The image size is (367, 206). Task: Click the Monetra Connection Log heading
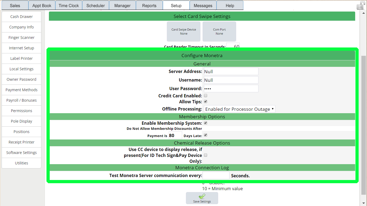(x=202, y=168)
